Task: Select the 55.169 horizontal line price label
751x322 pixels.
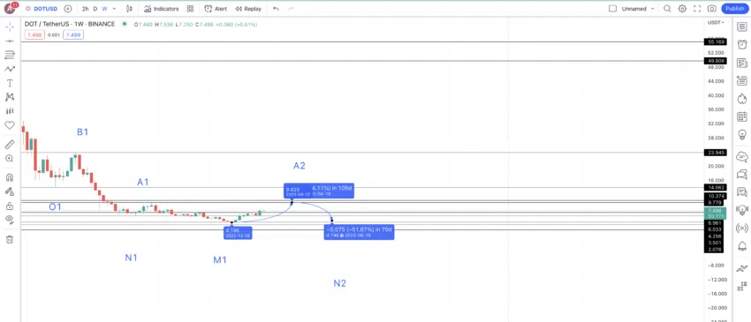Action: (x=716, y=42)
